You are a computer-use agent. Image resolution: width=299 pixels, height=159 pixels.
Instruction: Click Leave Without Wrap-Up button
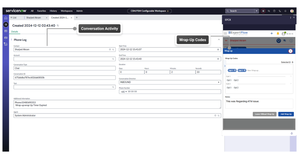[264, 114]
